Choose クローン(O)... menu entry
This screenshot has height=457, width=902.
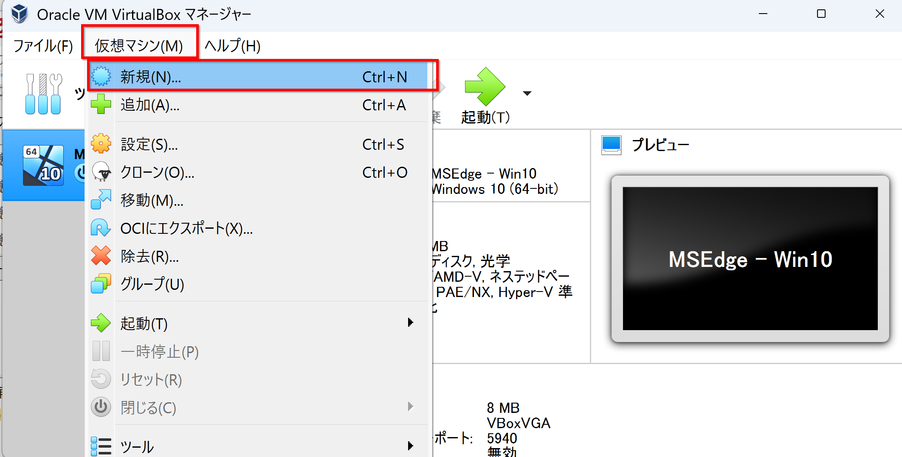pyautogui.click(x=258, y=172)
